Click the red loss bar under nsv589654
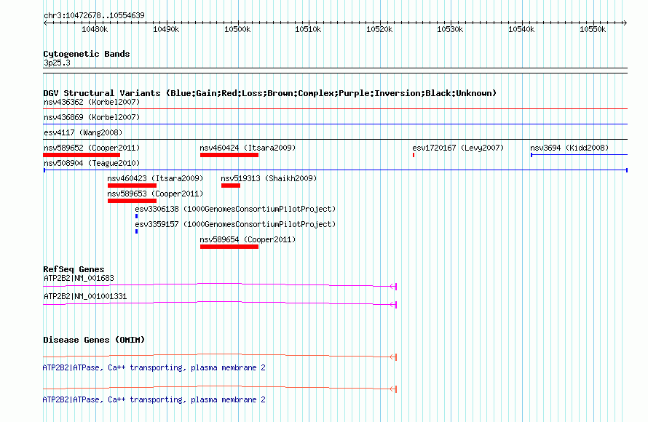 click(229, 247)
